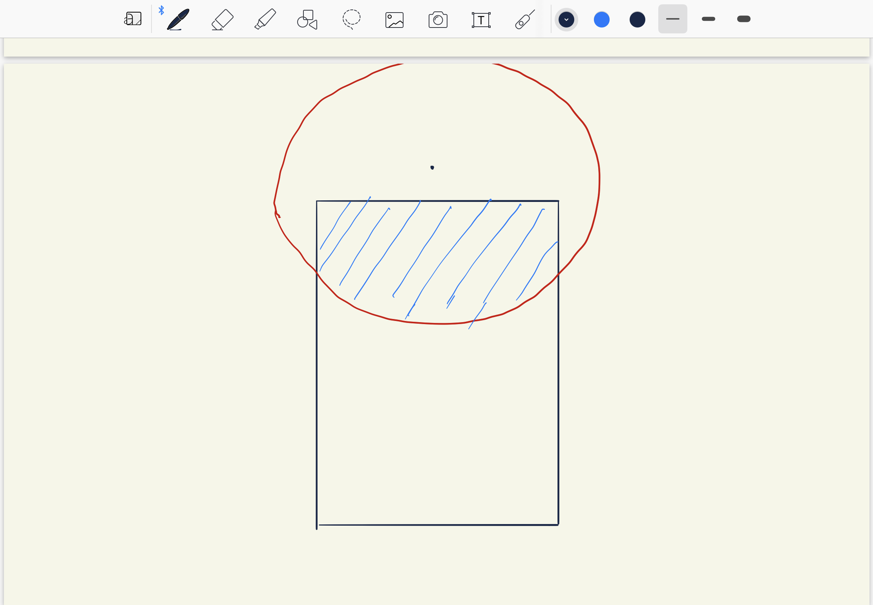The height and width of the screenshot is (605, 873).
Task: Open the sidebar navigation panel icon
Action: pyautogui.click(x=133, y=18)
